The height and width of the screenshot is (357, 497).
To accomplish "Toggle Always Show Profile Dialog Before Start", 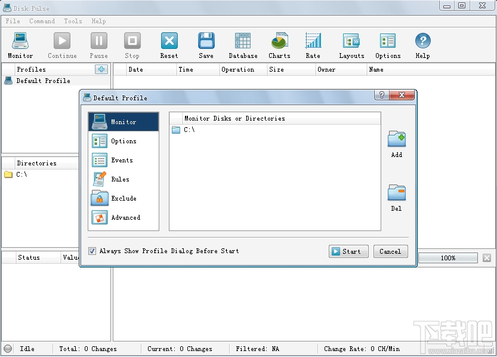I will point(92,251).
